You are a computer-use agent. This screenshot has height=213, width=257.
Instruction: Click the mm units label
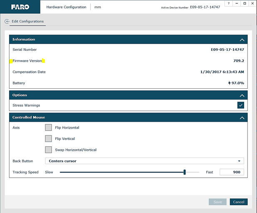98,7
